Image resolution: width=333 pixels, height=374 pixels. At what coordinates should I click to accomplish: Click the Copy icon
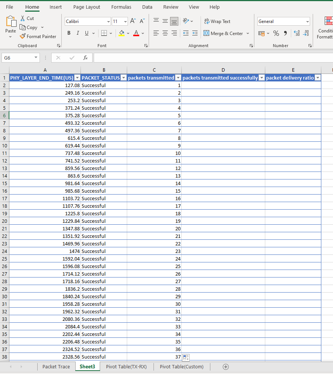pos(23,28)
